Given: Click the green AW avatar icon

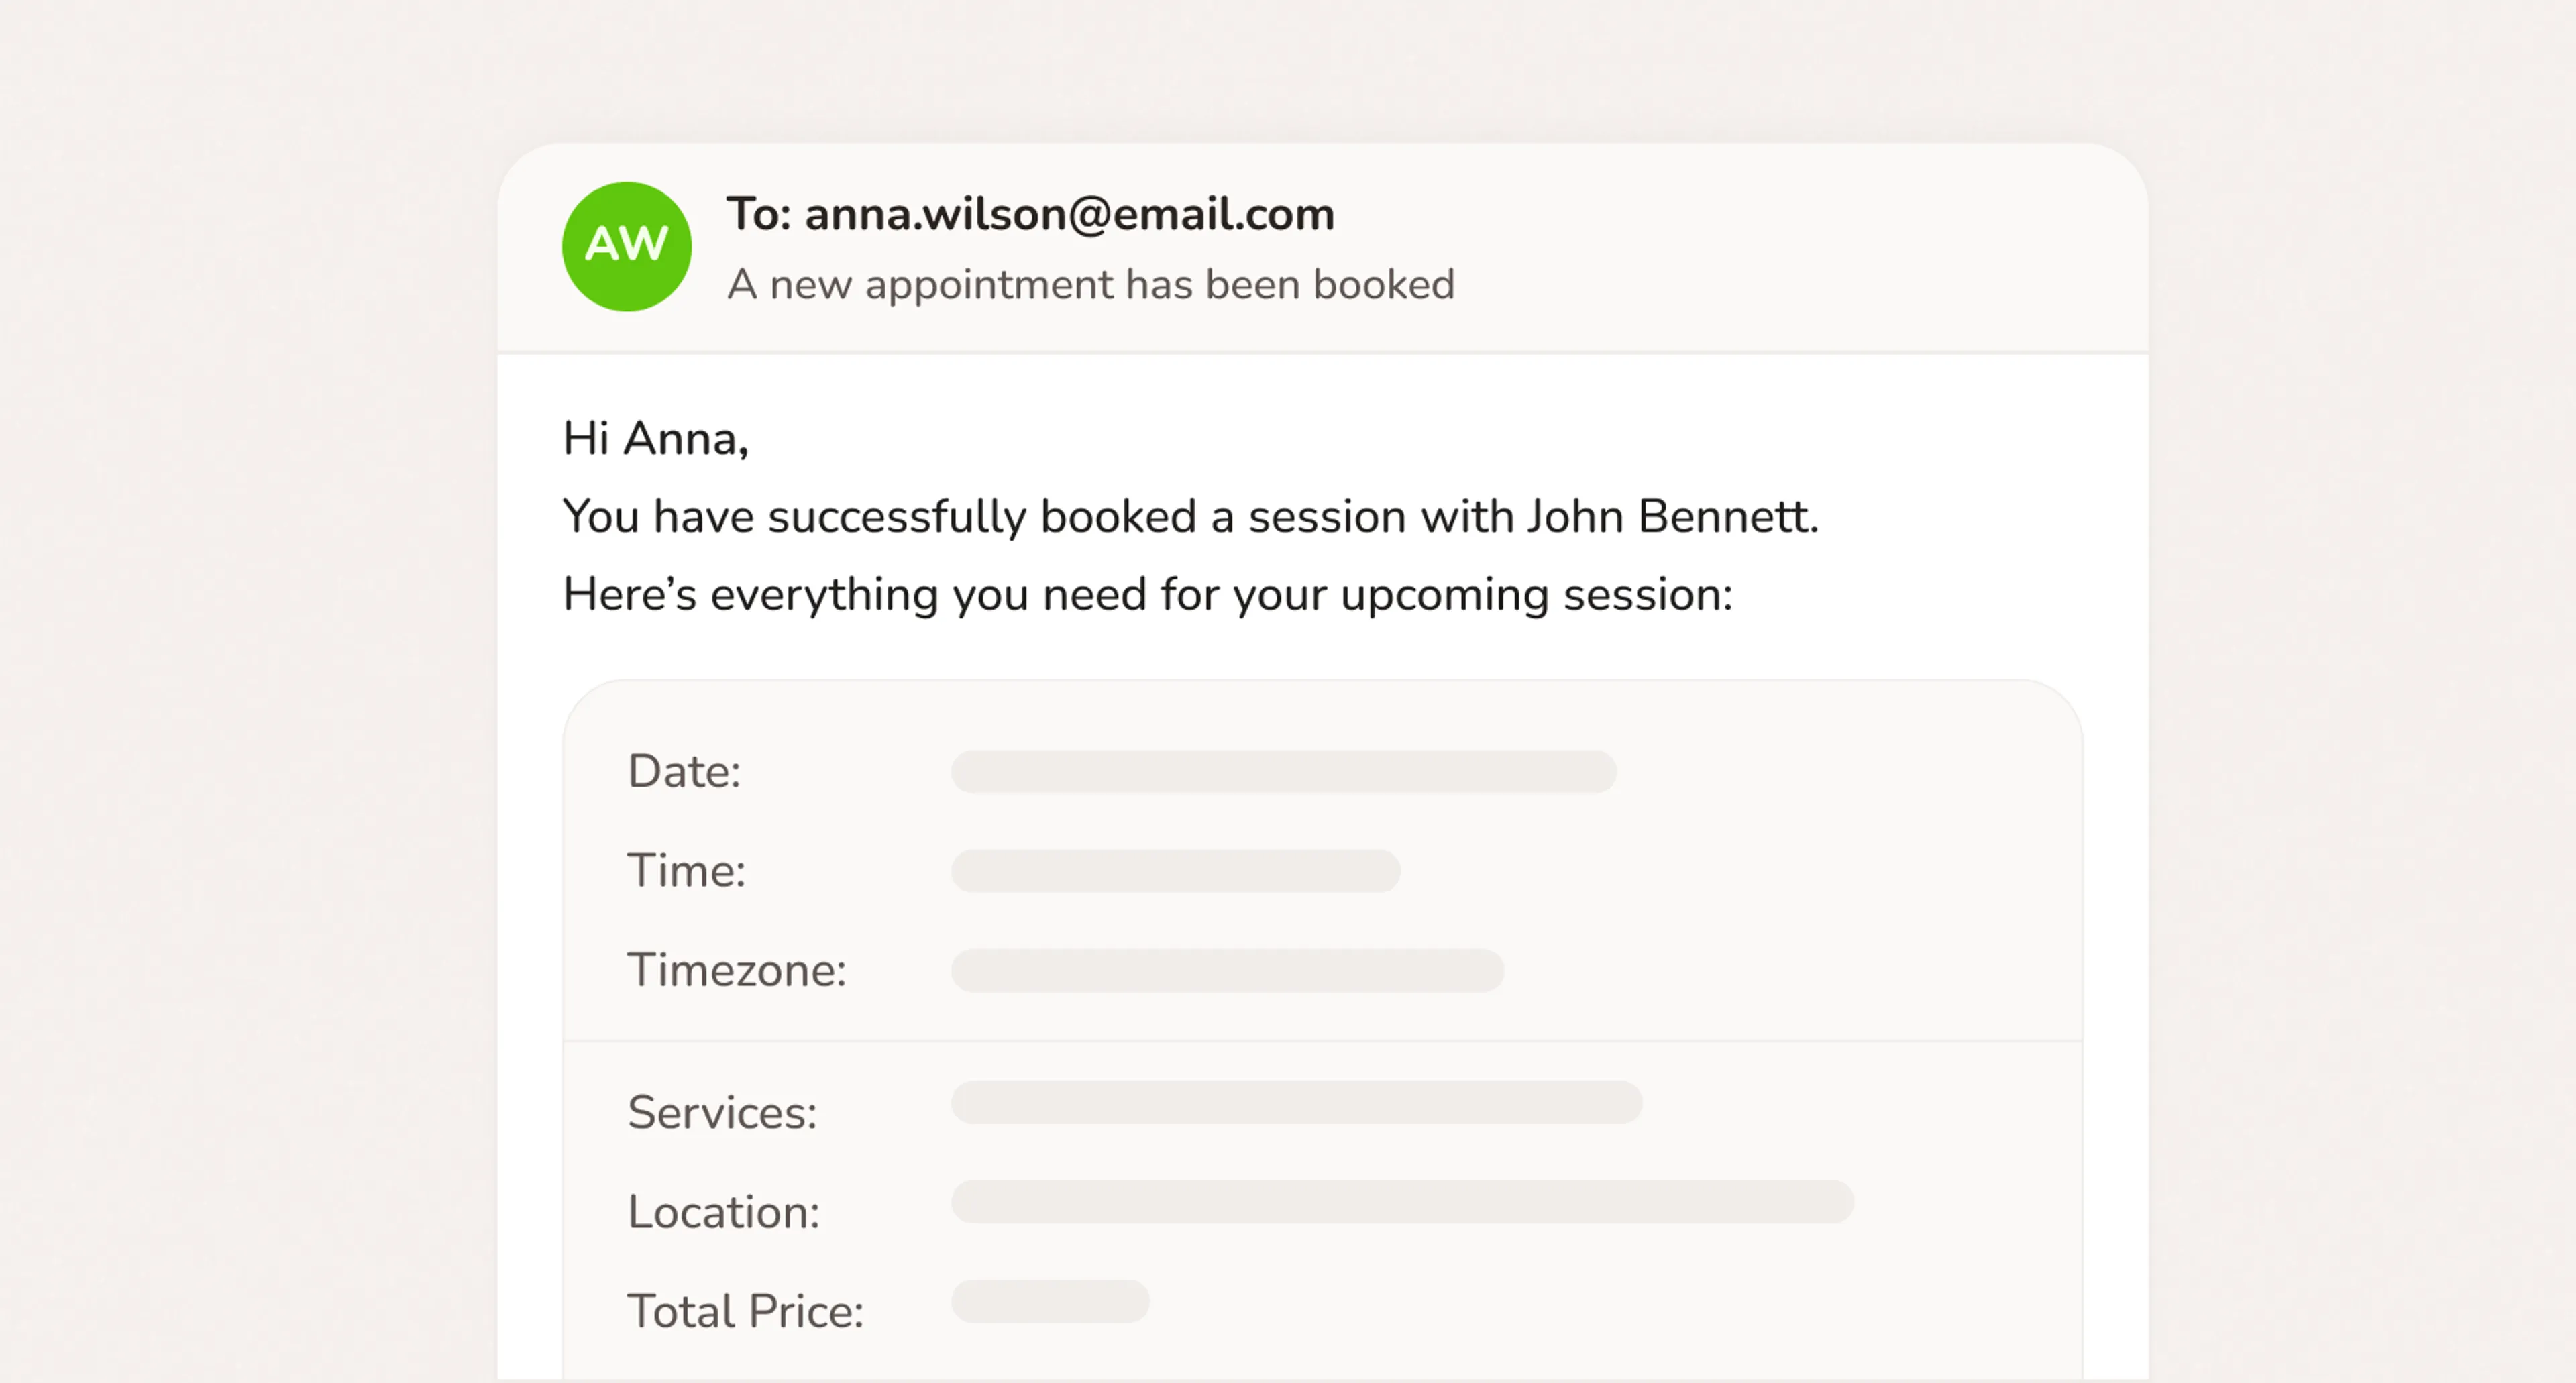Looking at the screenshot, I should point(627,246).
